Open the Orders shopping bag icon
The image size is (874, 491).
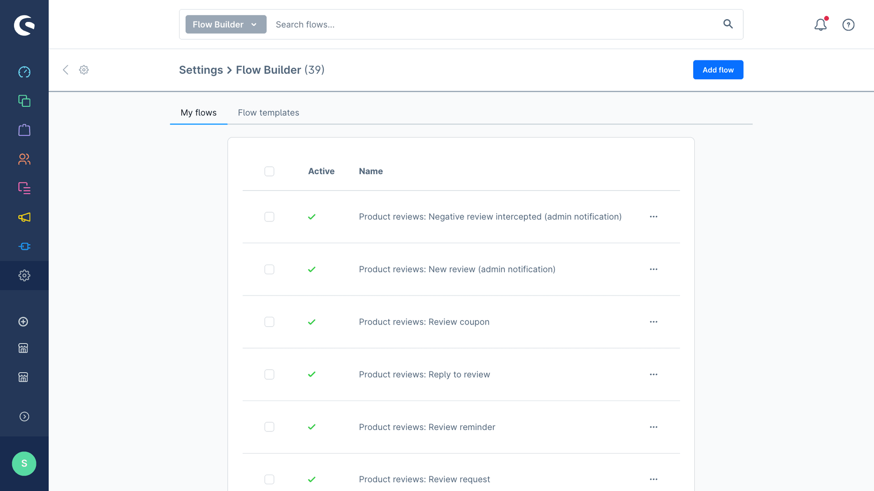point(24,130)
